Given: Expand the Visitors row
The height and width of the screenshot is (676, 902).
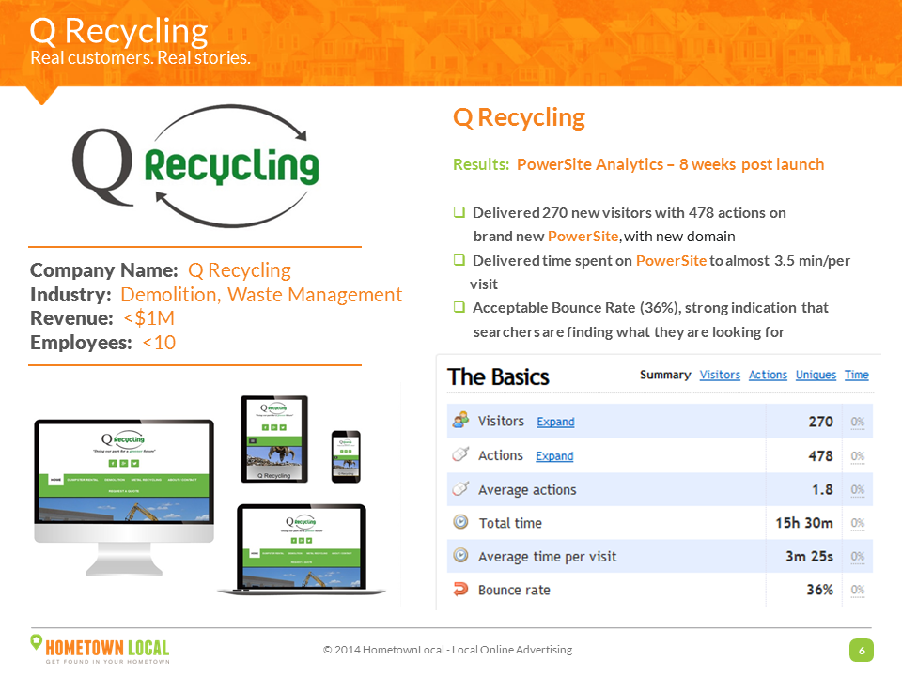Looking at the screenshot, I should pos(555,422).
